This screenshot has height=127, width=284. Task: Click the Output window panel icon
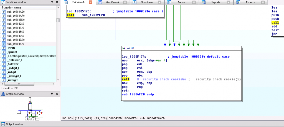pyautogui.click(x=3, y=124)
